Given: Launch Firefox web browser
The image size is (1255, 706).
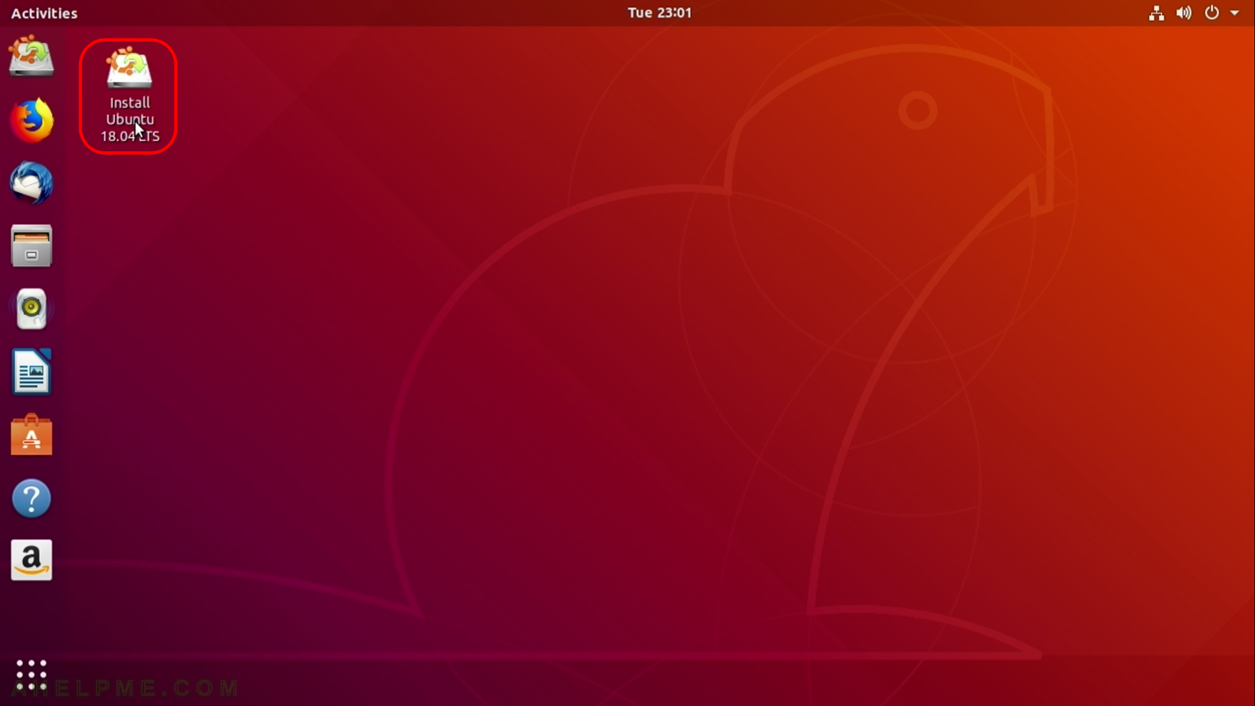Looking at the screenshot, I should point(31,120).
